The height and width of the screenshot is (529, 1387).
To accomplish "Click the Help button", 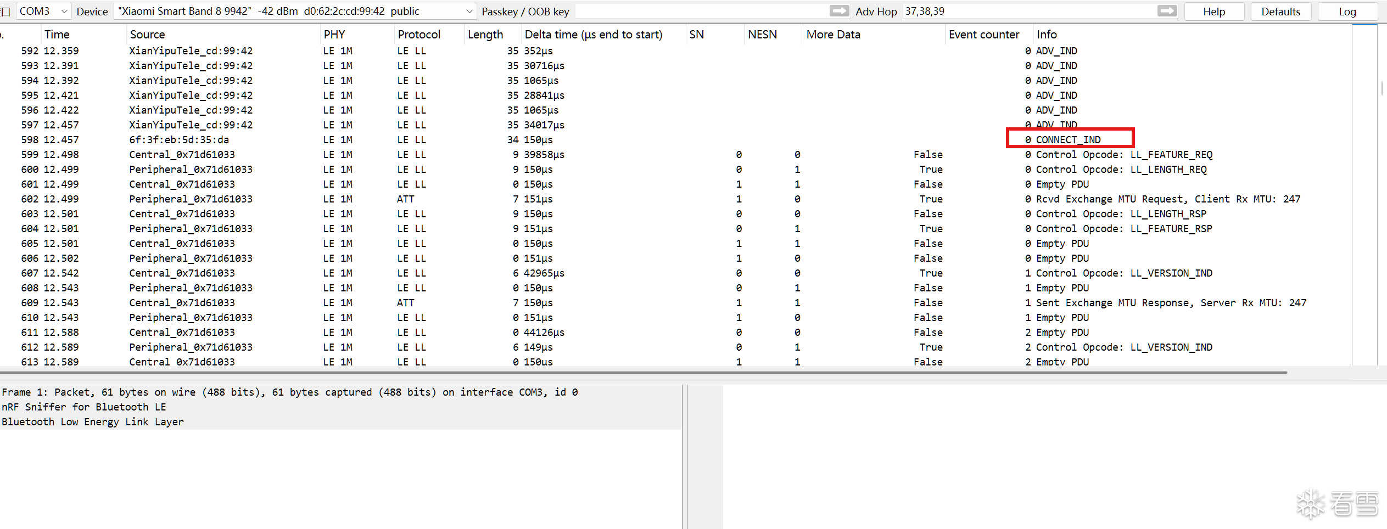I will tap(1213, 12).
